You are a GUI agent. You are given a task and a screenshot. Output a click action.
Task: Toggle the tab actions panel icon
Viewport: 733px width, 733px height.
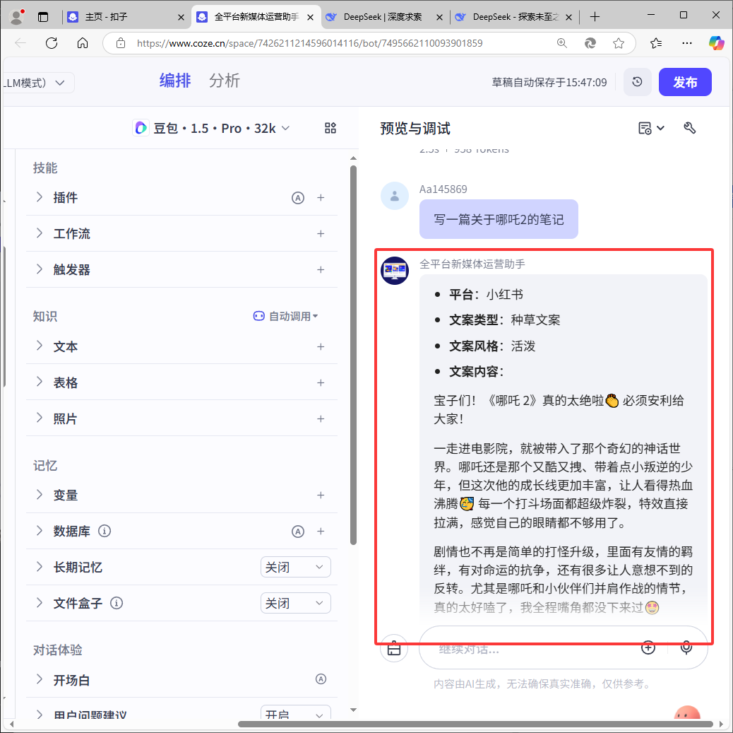[43, 17]
